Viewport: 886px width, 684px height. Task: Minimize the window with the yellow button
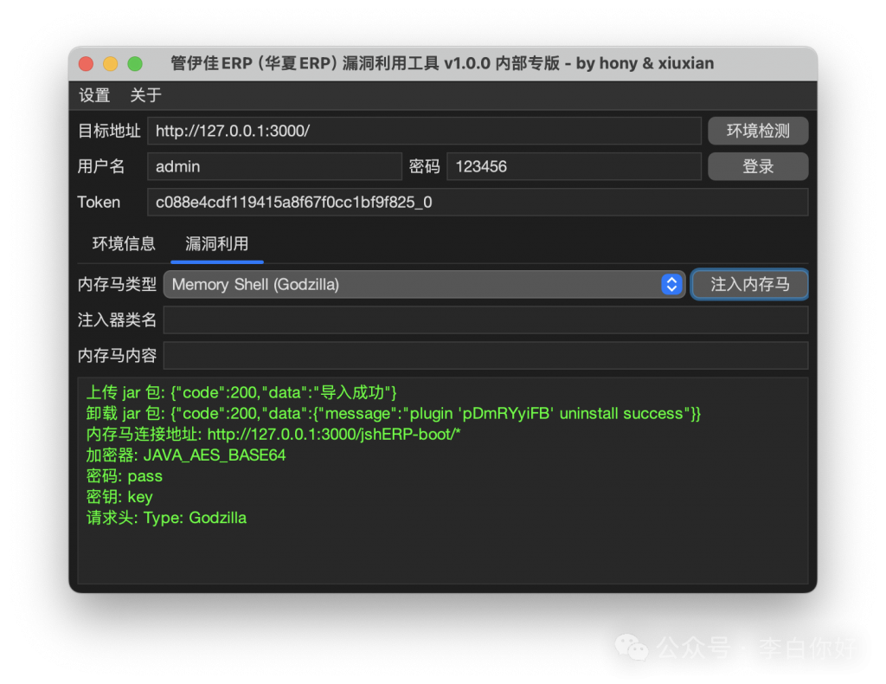click(x=110, y=64)
